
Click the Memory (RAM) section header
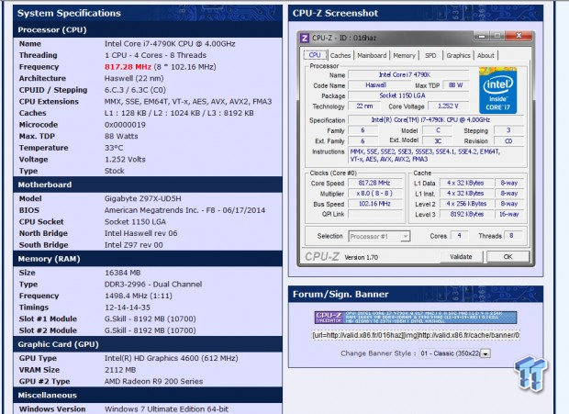148,259
